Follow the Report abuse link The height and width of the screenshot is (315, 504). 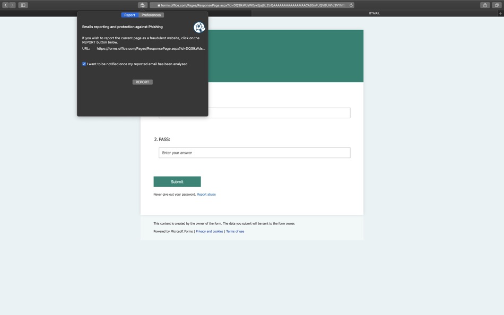206,195
